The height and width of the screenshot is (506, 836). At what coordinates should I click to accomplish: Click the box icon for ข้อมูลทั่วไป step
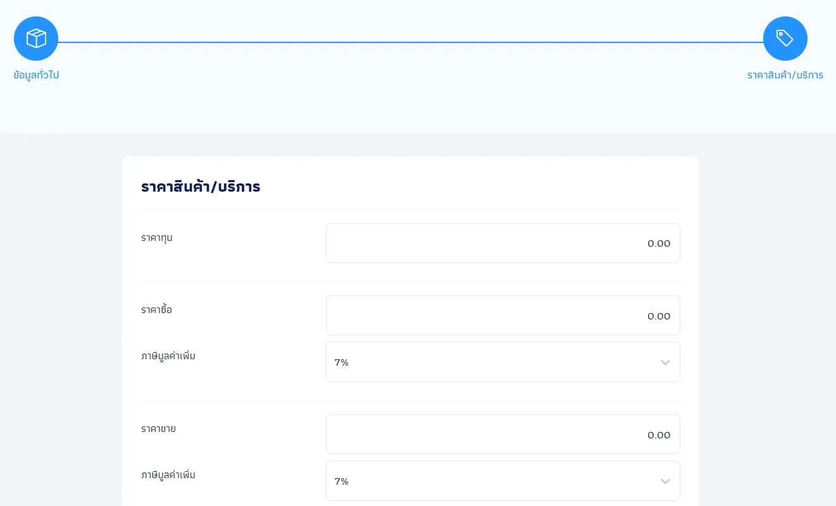tap(36, 39)
